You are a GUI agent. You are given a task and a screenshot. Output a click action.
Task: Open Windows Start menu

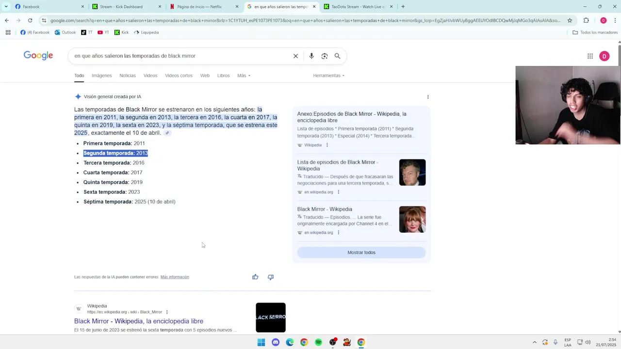coord(261,342)
